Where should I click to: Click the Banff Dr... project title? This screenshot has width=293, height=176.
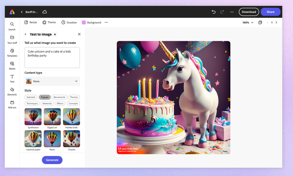[32, 12]
